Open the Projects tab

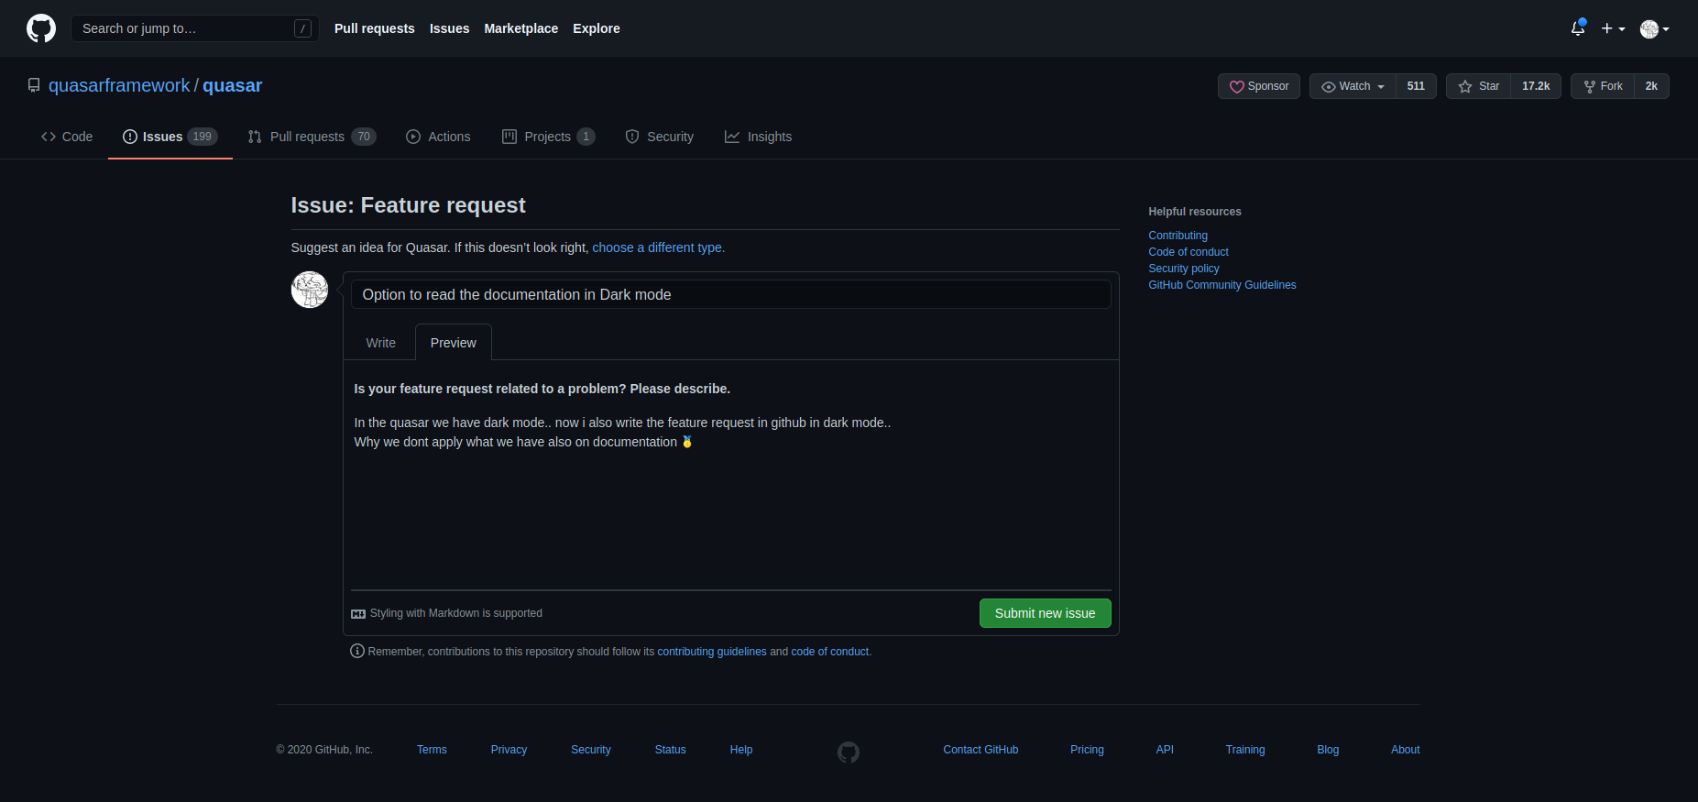click(x=548, y=137)
